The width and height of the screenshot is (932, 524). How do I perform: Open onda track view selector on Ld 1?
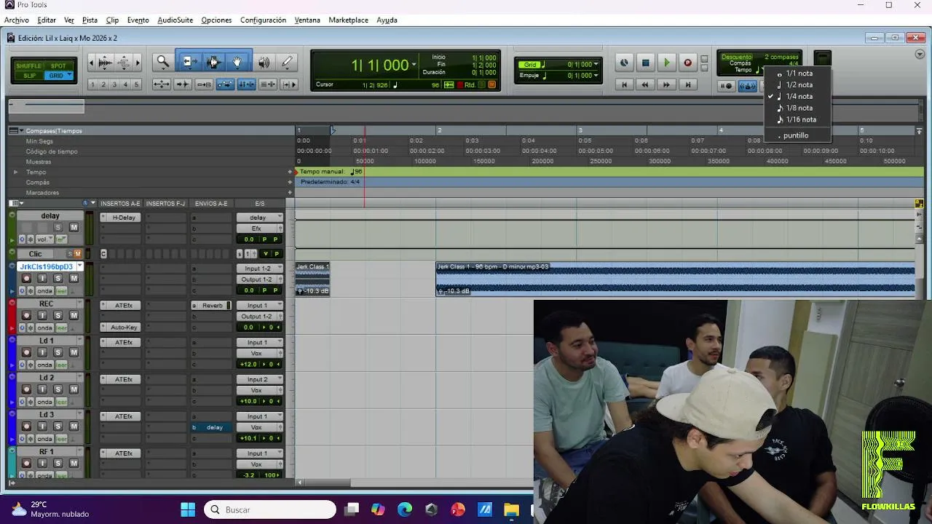coord(45,365)
